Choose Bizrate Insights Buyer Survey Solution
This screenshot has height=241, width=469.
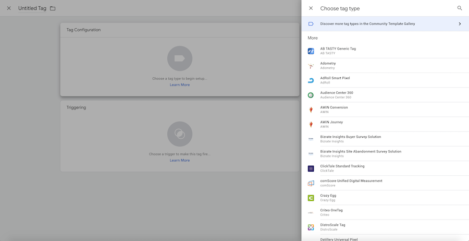[350, 137]
